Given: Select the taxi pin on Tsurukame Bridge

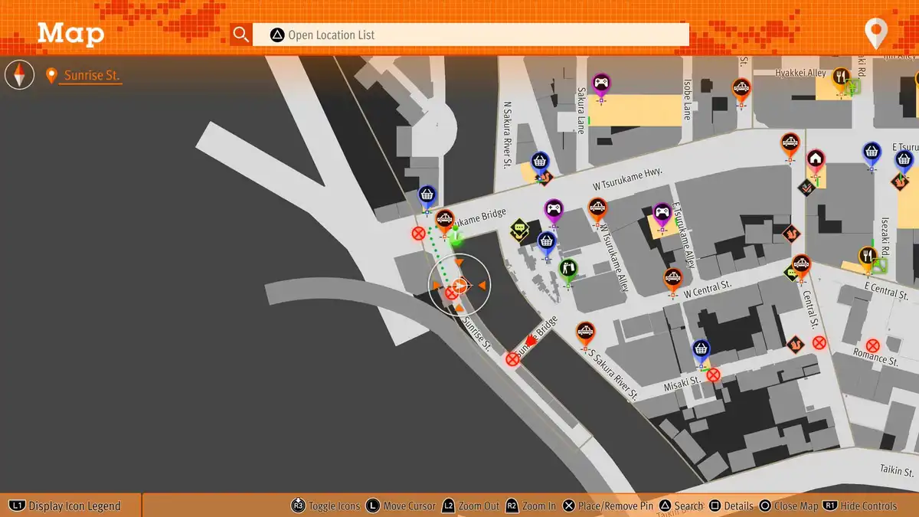Looking at the screenshot, I should coord(444,221).
